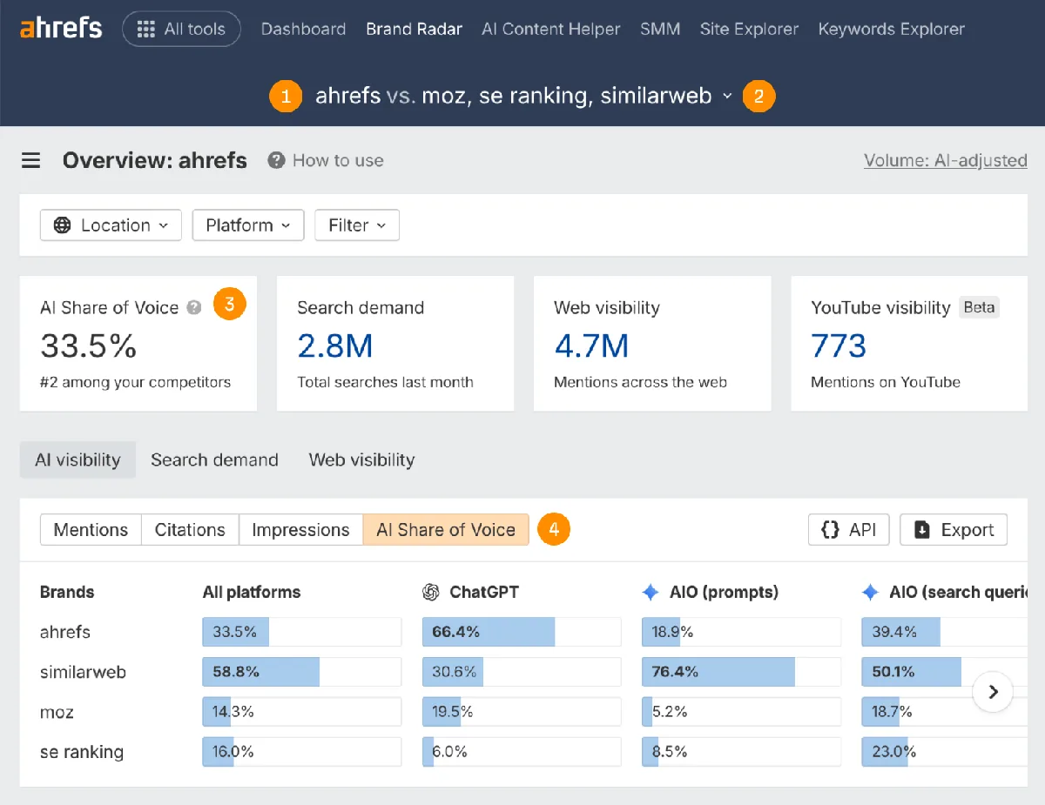
Task: Click se ranking ChatGPT 6.0% bar
Action: (x=522, y=752)
